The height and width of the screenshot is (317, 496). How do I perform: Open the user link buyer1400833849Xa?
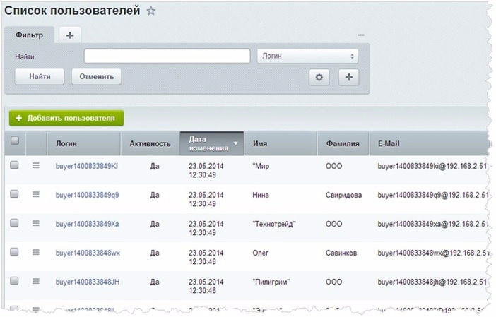tap(88, 224)
